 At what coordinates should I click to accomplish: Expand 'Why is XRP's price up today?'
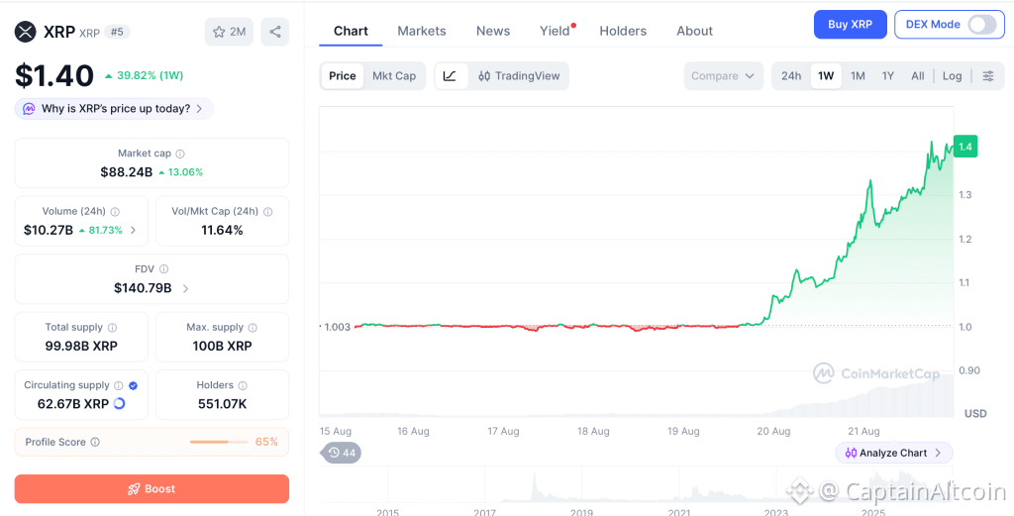[115, 109]
